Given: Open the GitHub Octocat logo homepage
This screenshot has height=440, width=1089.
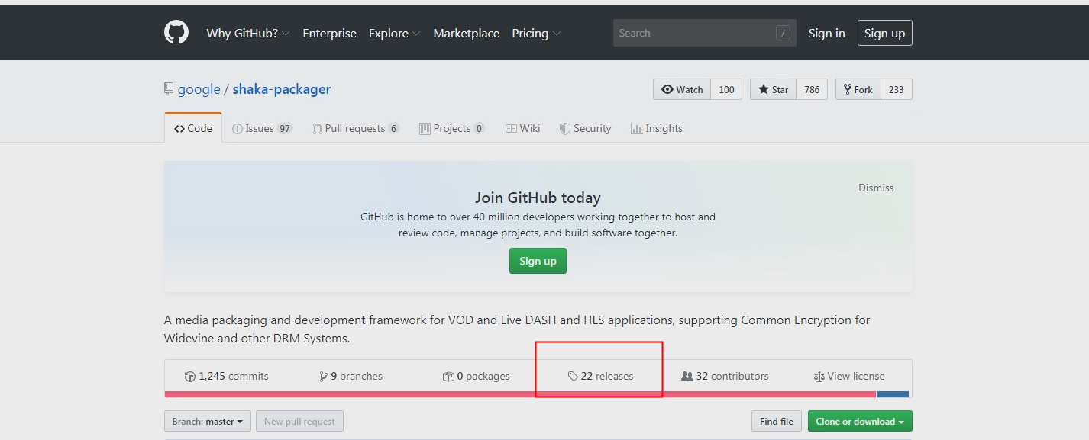Looking at the screenshot, I should [x=176, y=33].
